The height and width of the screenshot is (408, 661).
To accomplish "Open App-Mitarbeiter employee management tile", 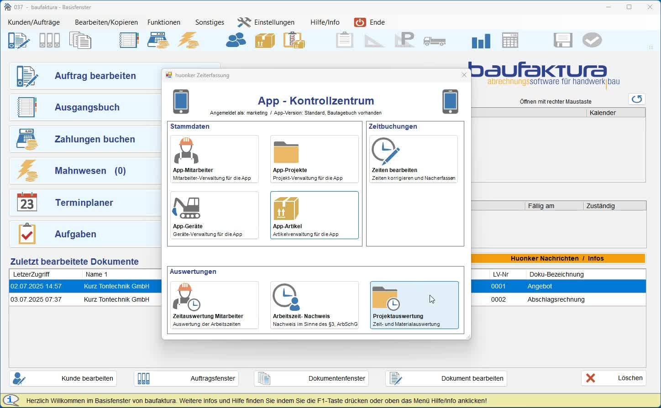I will click(214, 159).
